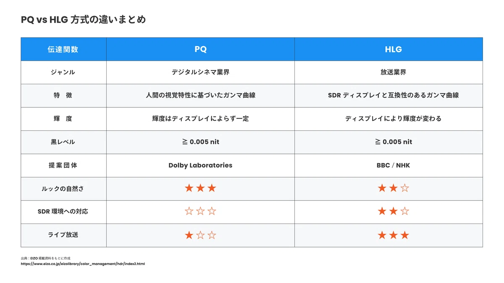
Task: Select the 放送業界 cell
Action: [x=388, y=72]
